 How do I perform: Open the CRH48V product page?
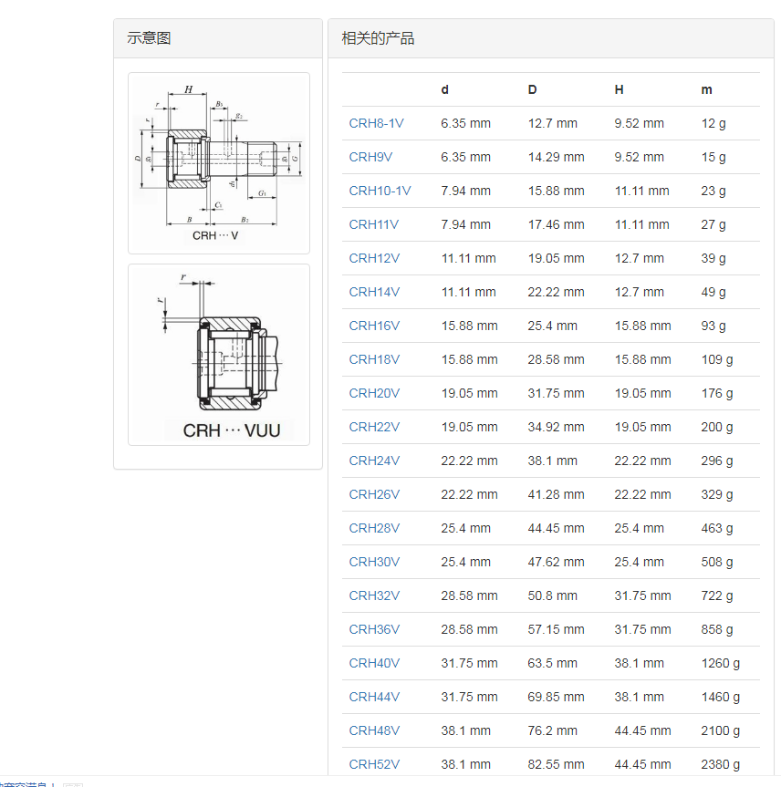point(374,730)
